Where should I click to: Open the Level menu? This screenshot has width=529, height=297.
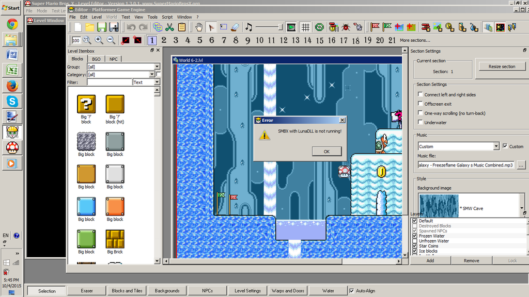[x=97, y=17]
